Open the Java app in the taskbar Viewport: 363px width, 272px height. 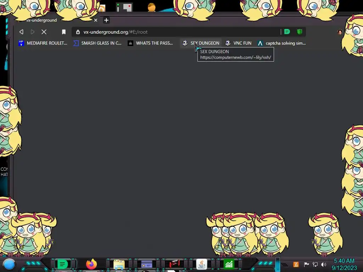tap(202, 264)
